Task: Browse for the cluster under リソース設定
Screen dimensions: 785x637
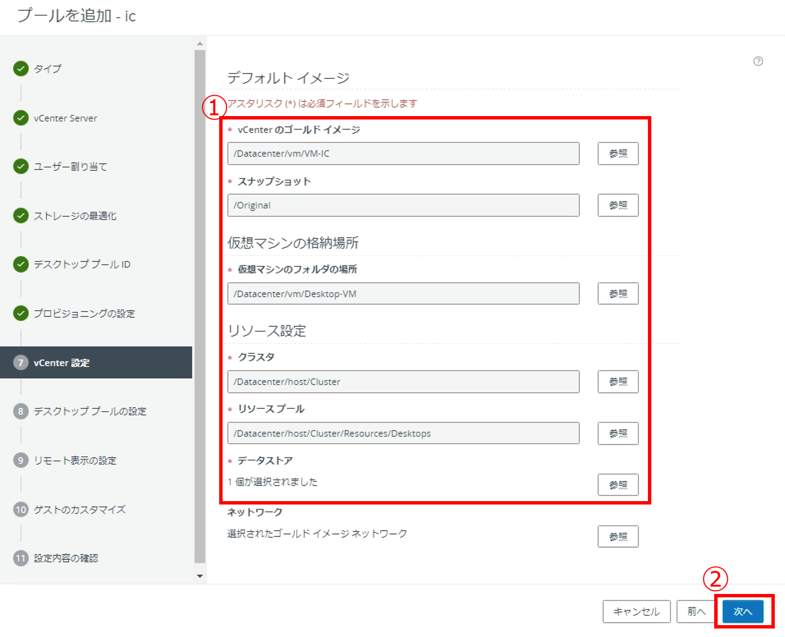Action: [x=618, y=382]
